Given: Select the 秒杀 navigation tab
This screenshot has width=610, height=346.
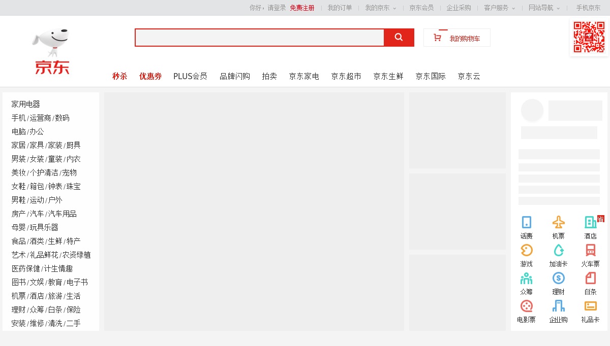Looking at the screenshot, I should click(x=119, y=76).
